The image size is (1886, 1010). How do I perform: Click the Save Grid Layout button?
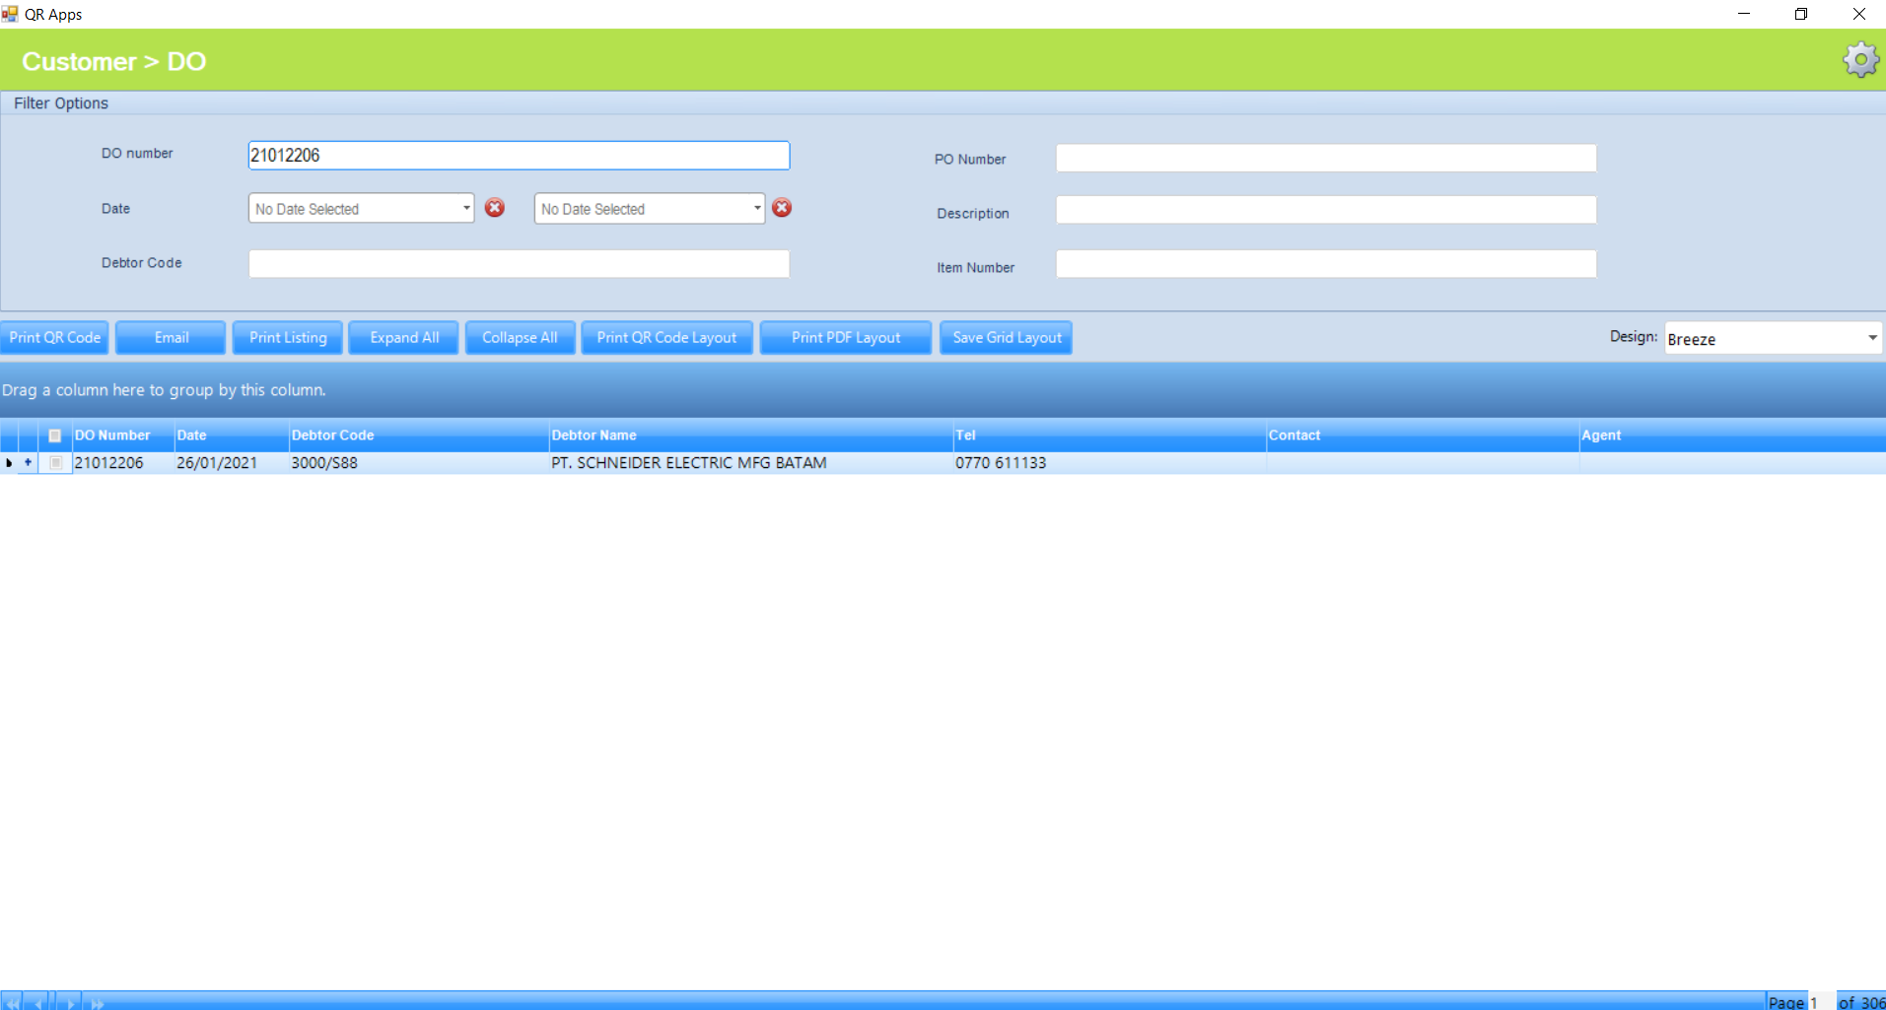click(x=1006, y=338)
